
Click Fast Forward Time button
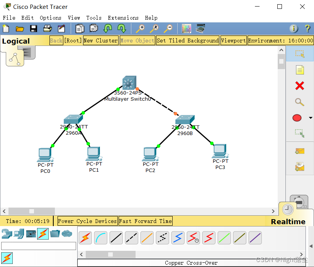click(145, 221)
